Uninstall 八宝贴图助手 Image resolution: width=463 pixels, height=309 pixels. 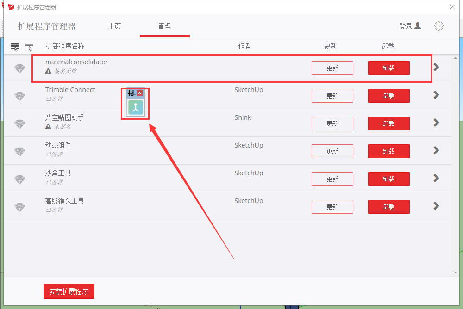(388, 124)
